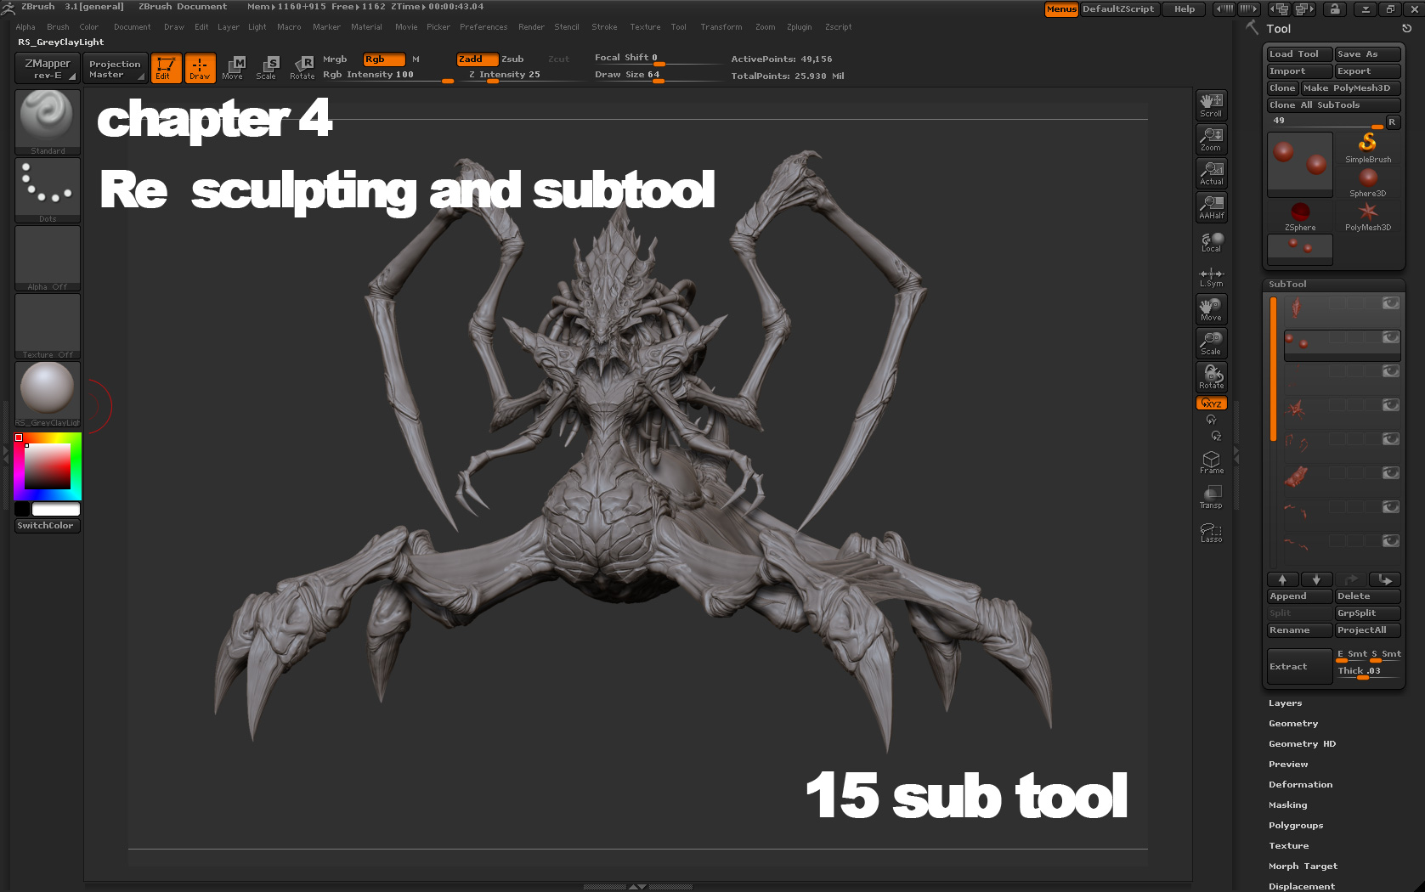Activate Edit mode button
The image size is (1425, 892).
pos(167,68)
